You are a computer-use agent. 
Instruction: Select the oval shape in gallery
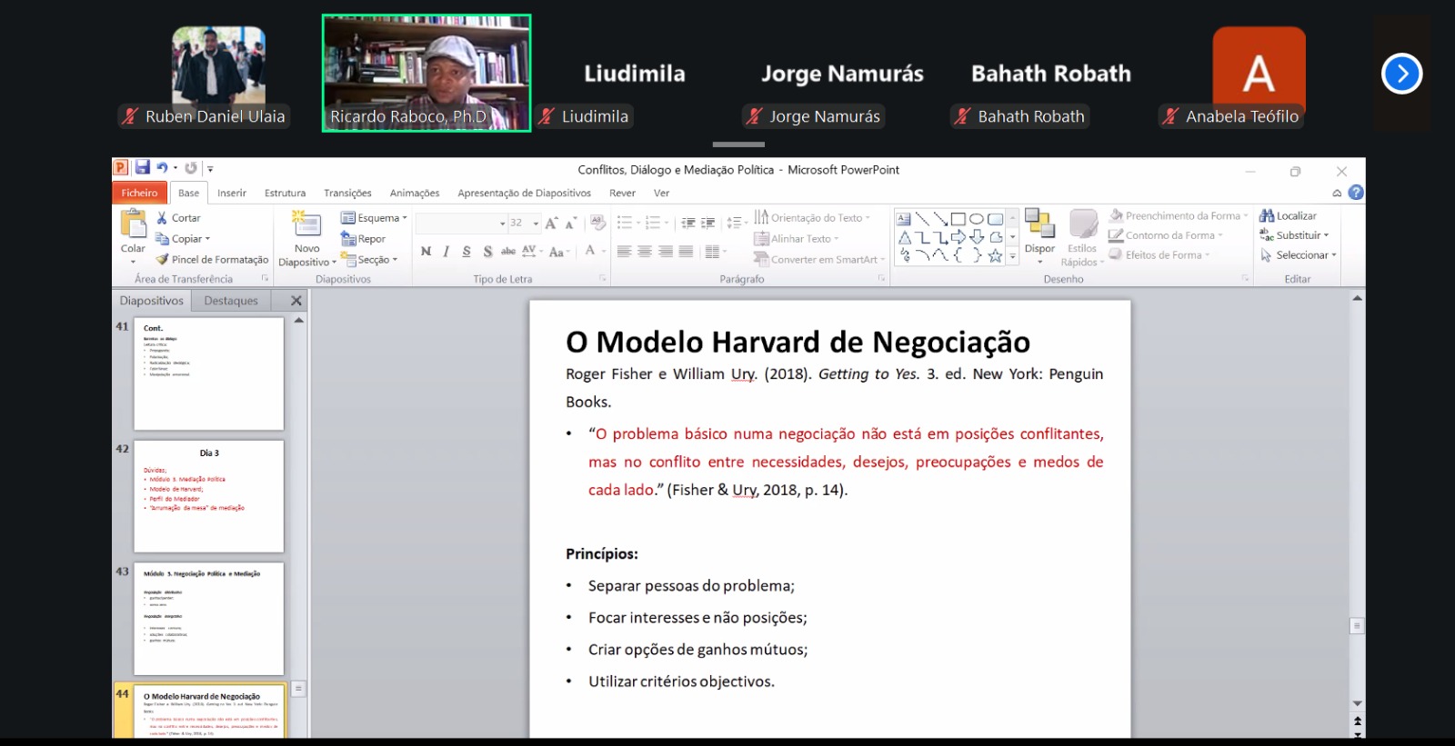point(976,219)
